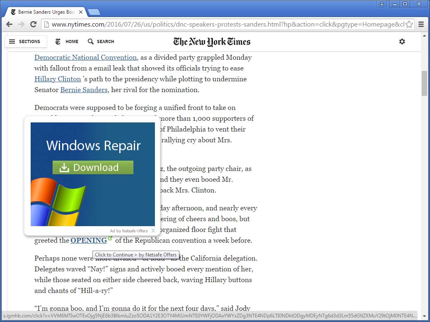Click the scrollbar down arrow
Screen dimensions: 430x322
(x=424, y=316)
